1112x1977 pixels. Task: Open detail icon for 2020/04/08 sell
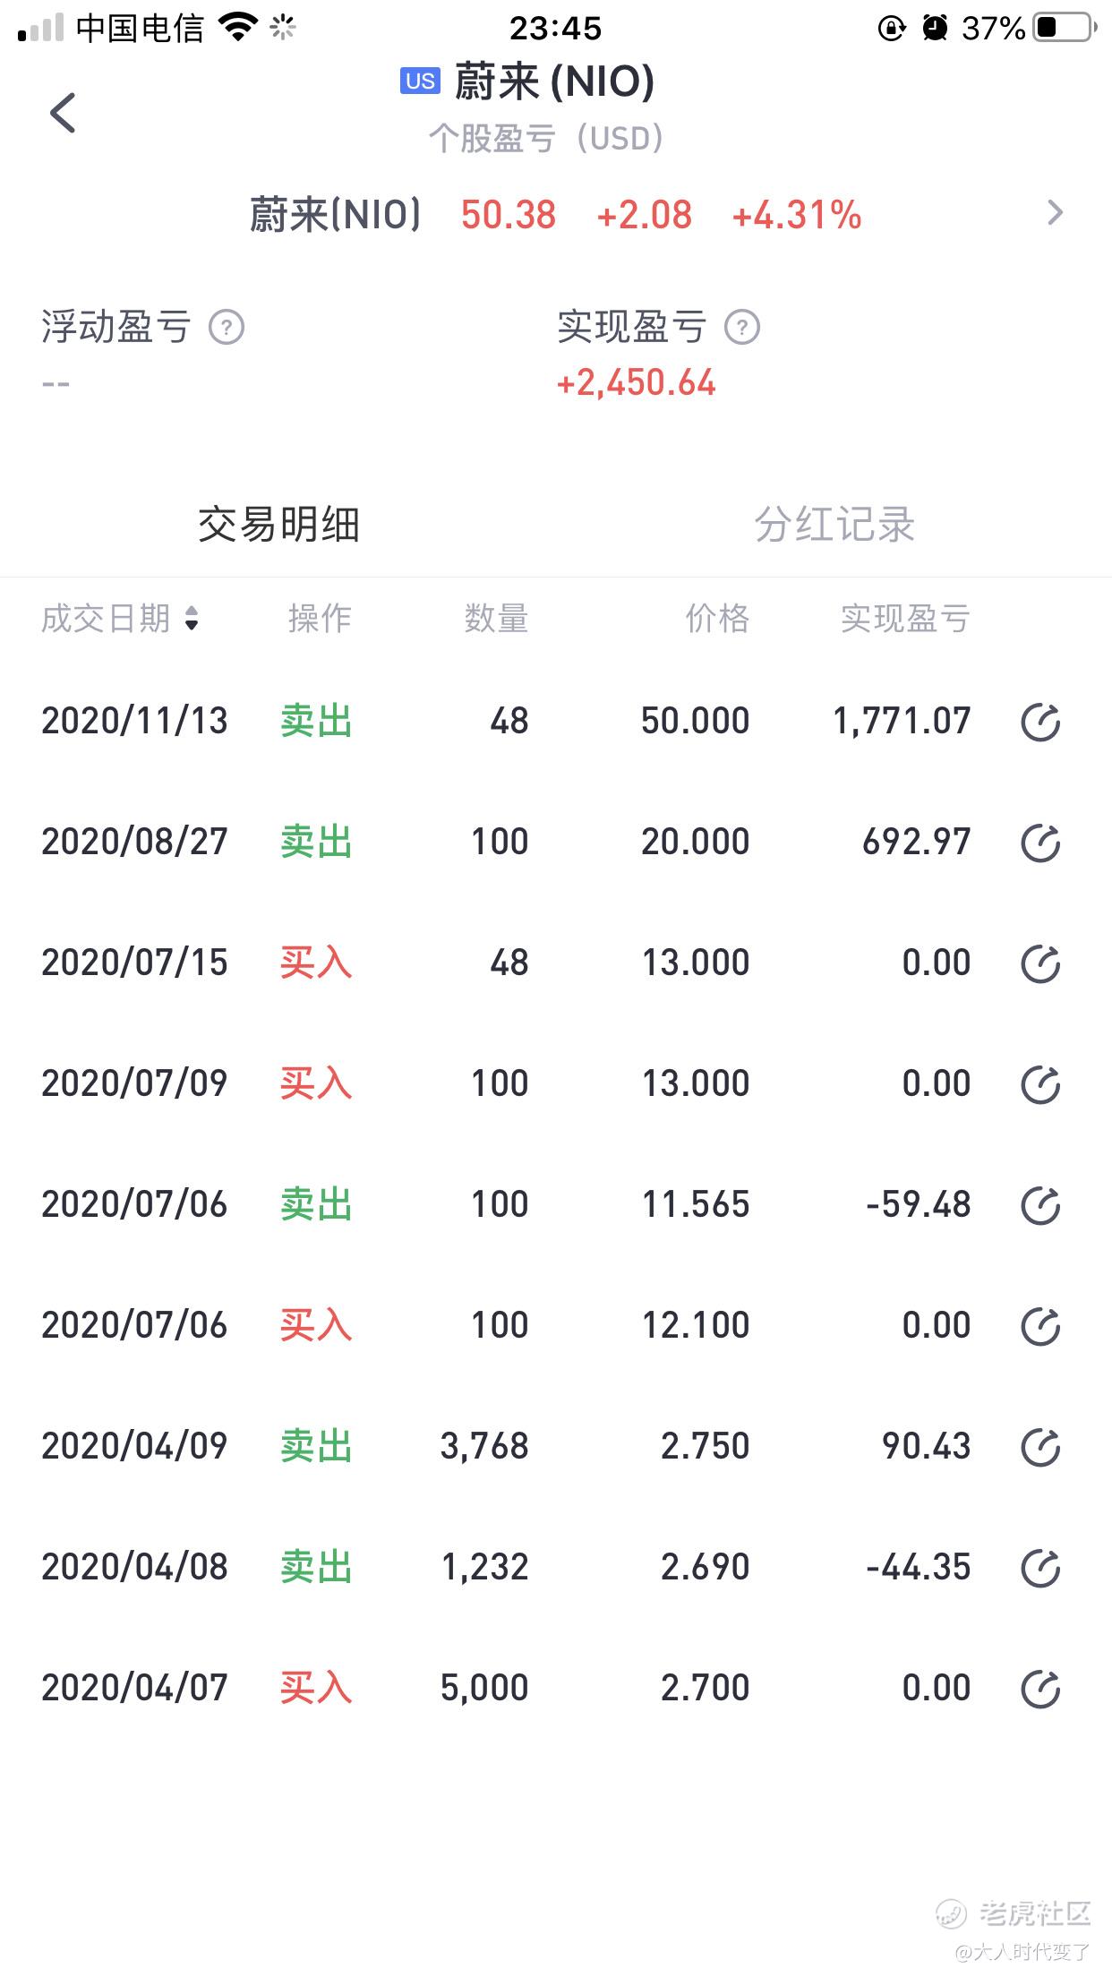tap(1040, 1569)
